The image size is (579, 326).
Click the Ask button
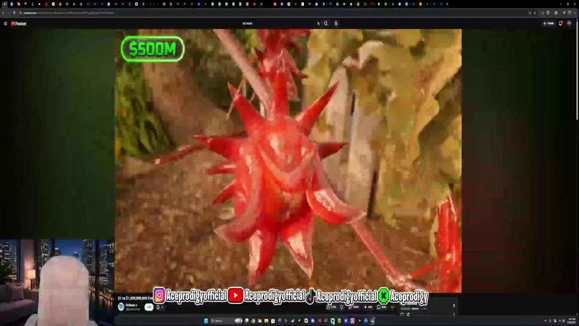pos(369,307)
